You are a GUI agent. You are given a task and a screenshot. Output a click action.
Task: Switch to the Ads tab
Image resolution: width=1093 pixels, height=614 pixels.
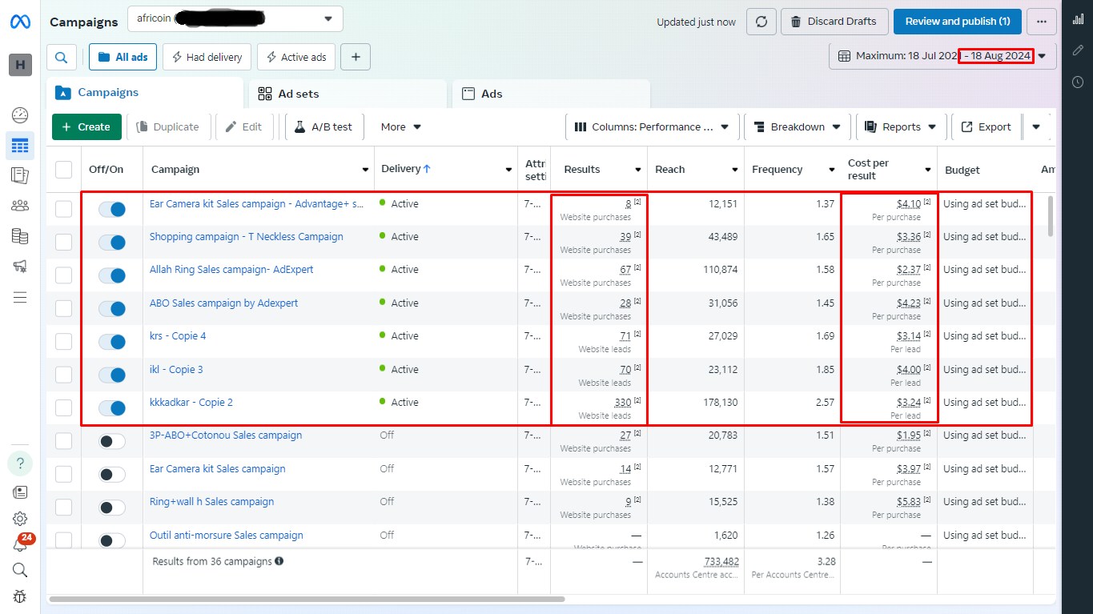551,94
